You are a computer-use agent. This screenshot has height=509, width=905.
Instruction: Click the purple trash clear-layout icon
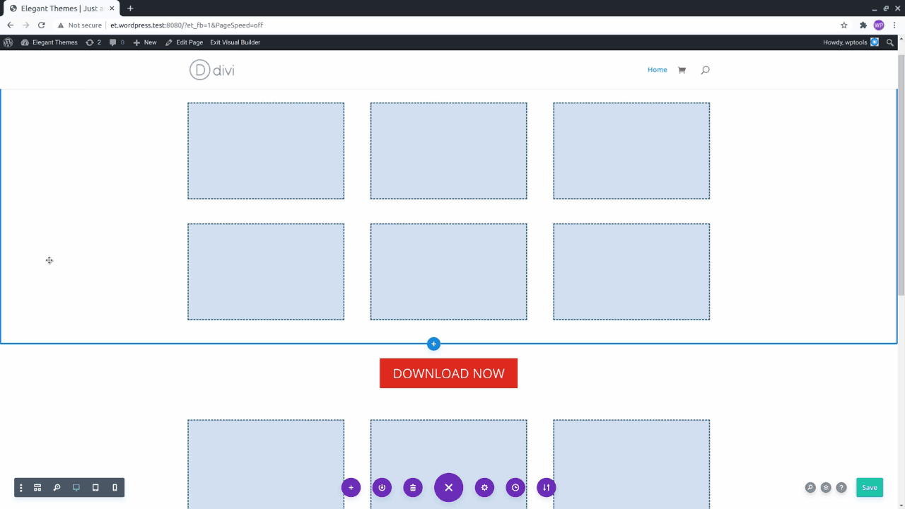(413, 487)
